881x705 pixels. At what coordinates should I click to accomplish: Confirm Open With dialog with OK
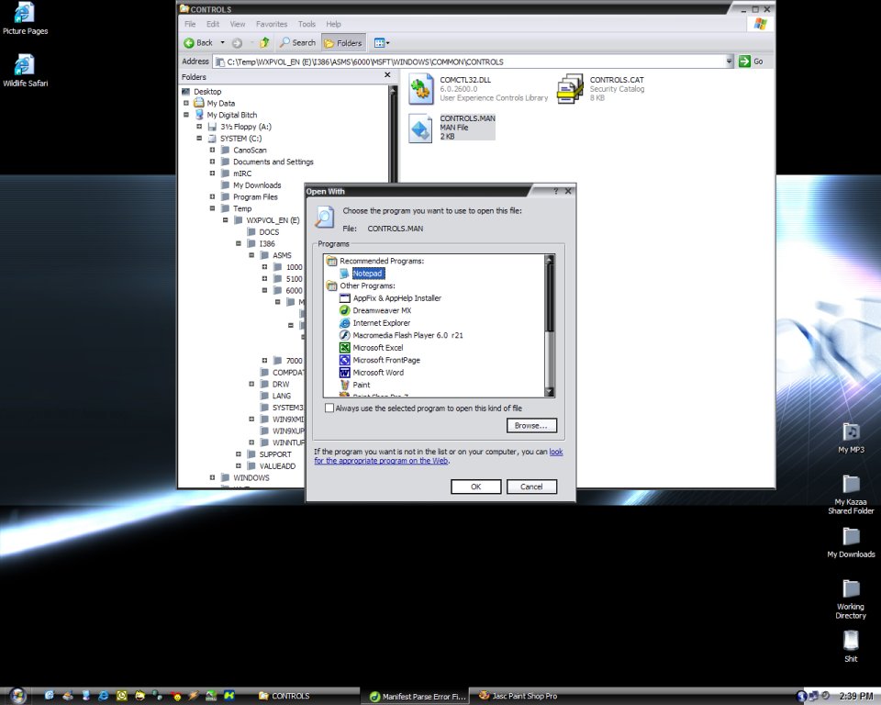coord(476,487)
